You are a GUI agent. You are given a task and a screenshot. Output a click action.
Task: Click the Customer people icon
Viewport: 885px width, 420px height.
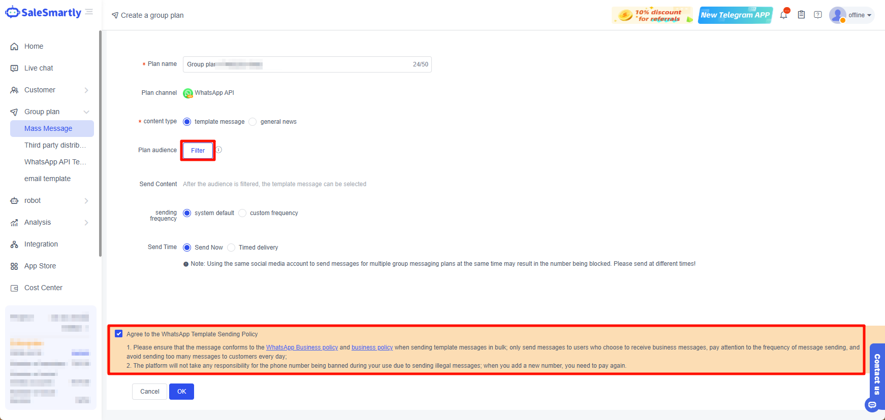[14, 90]
